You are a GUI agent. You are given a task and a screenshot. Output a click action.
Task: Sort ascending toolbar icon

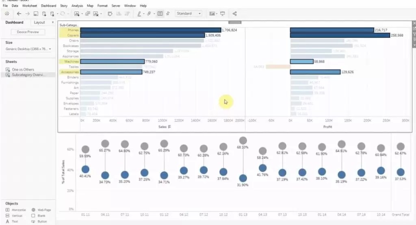[119, 13]
